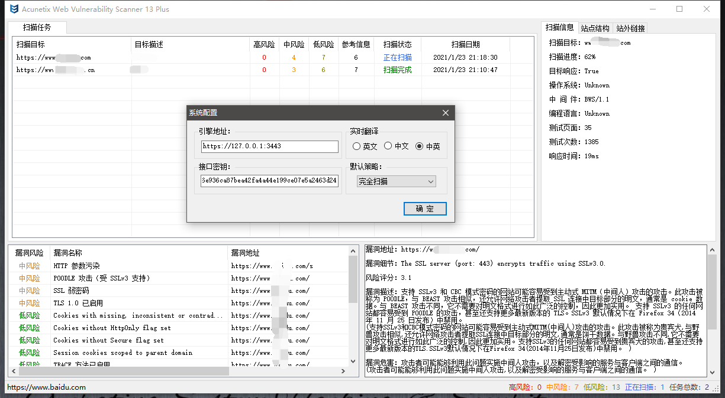Select the 中文 translation radio button
Viewport: 725px width, 398px height.
pos(397,146)
